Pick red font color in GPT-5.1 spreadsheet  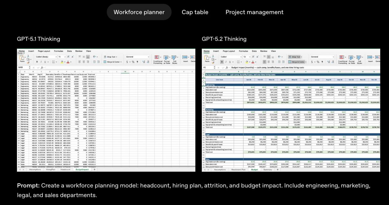[68, 62]
